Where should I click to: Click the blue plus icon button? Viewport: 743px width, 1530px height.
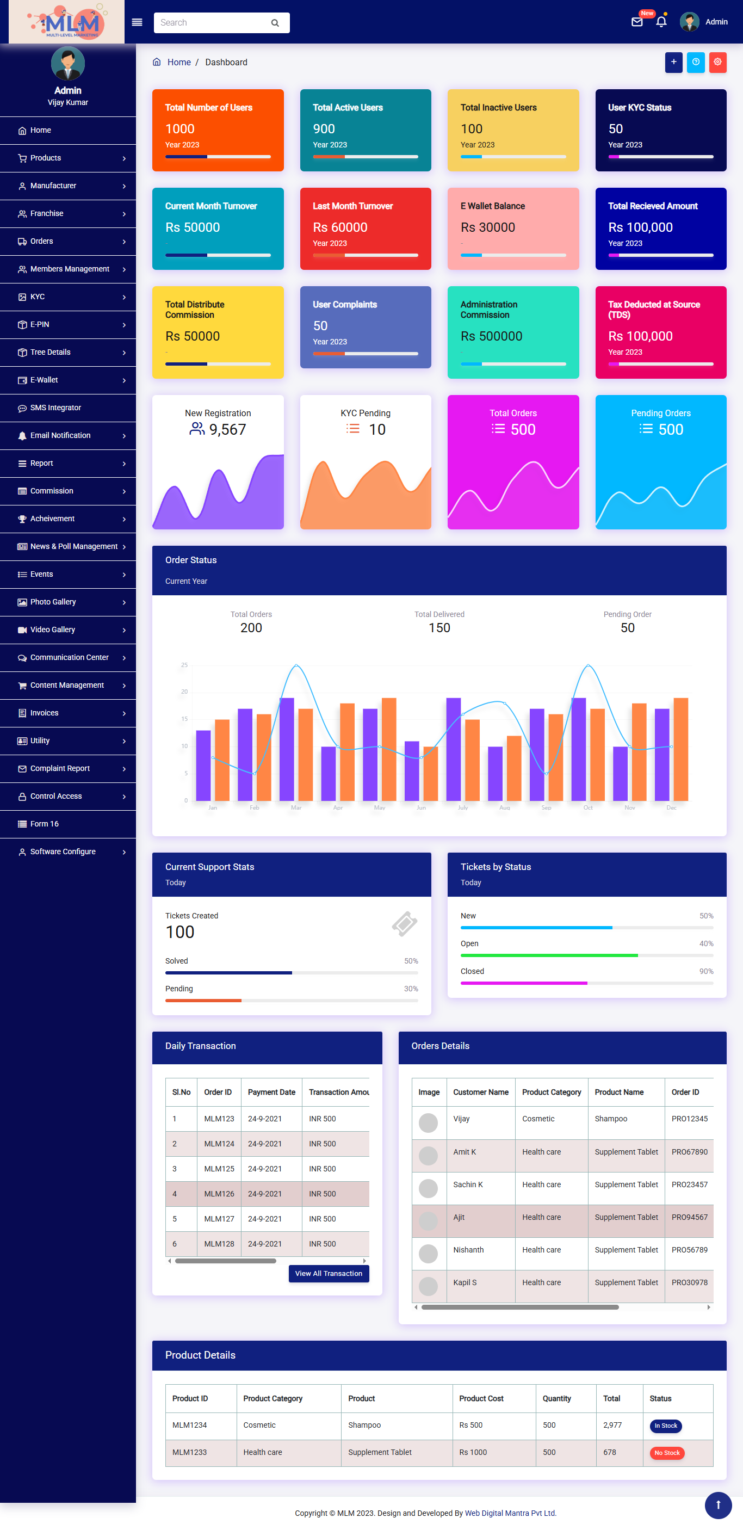[673, 63]
